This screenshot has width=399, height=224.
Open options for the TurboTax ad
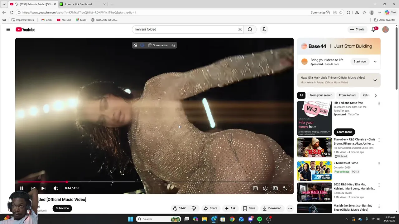click(x=379, y=104)
